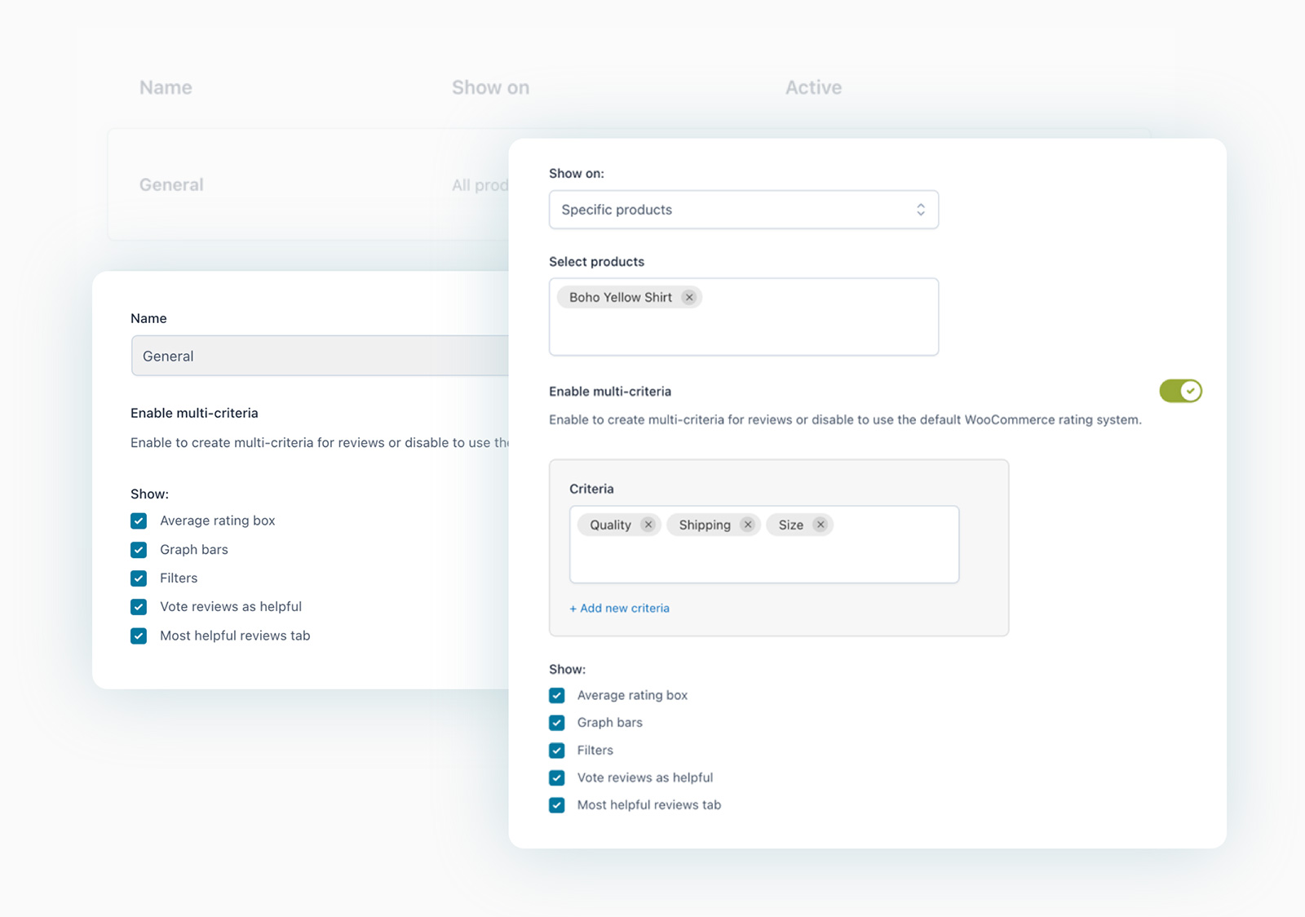Remove the Quality criteria tag
This screenshot has height=917, width=1305.
pos(648,525)
